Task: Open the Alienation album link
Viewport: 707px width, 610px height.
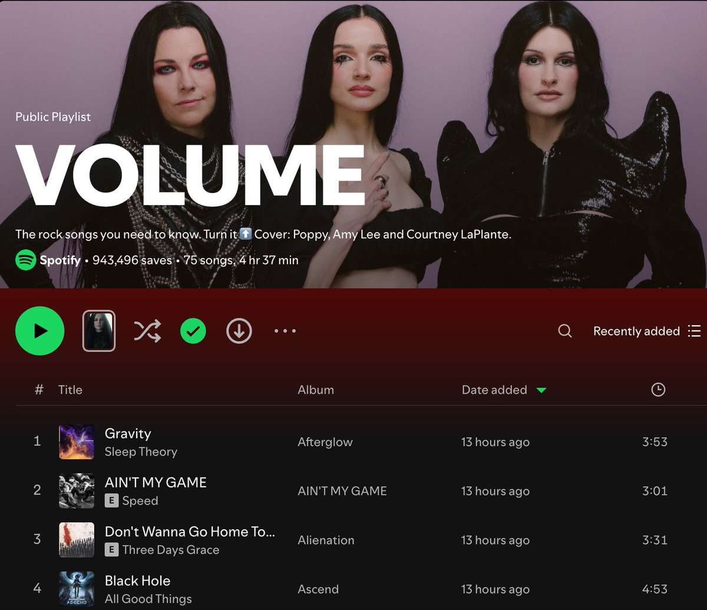Action: [x=326, y=540]
